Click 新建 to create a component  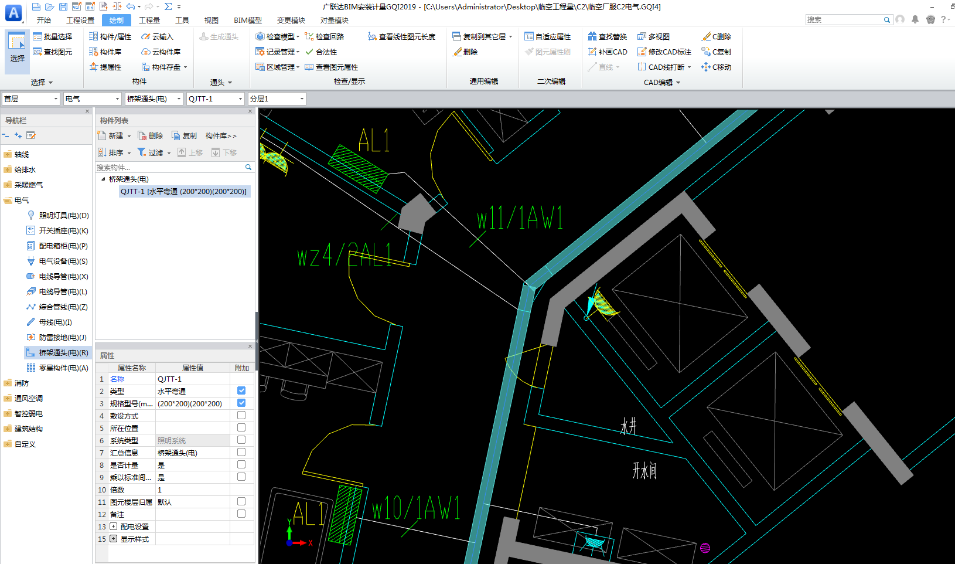pos(115,135)
